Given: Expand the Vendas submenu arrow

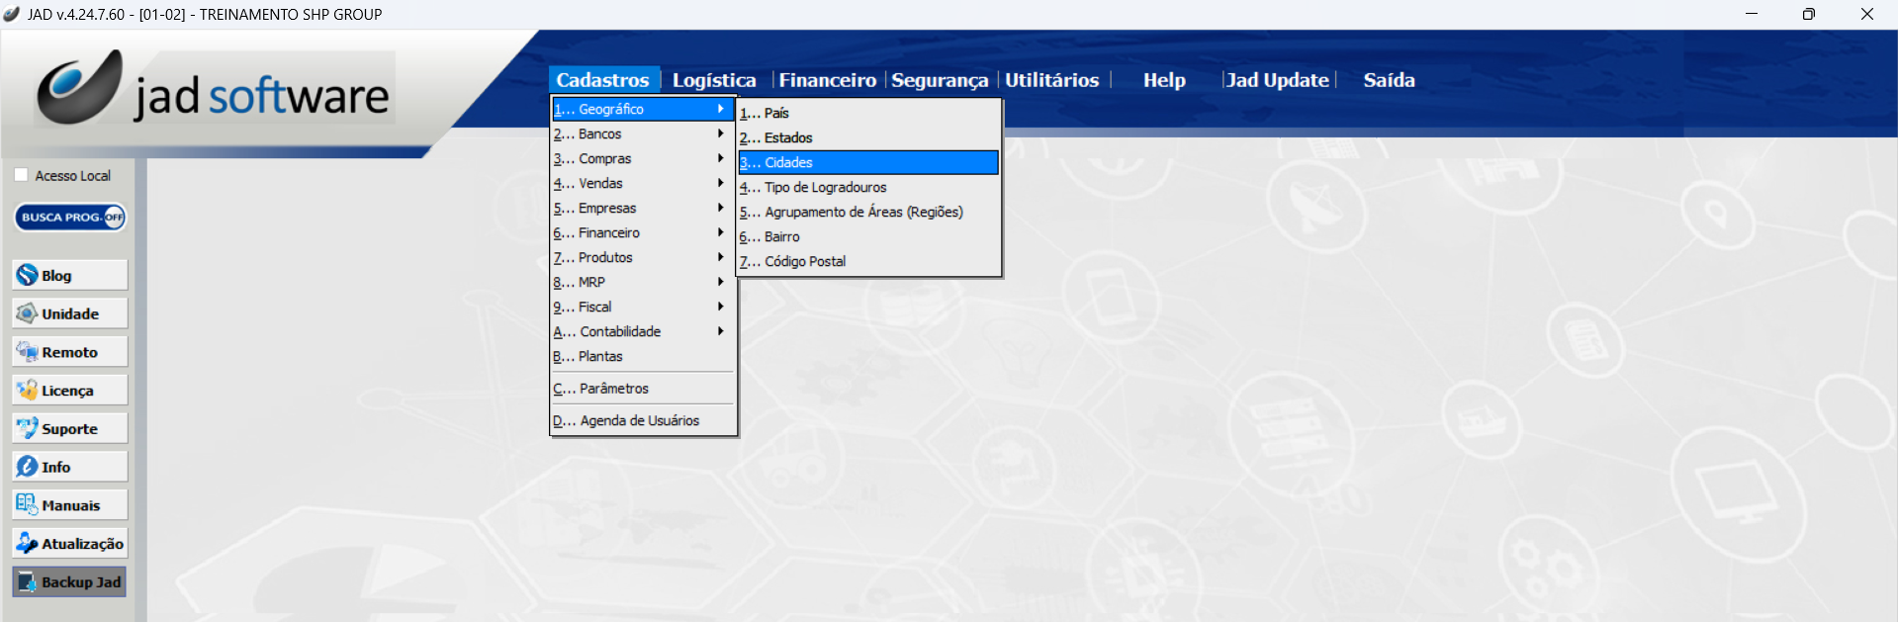Looking at the screenshot, I should tap(720, 183).
